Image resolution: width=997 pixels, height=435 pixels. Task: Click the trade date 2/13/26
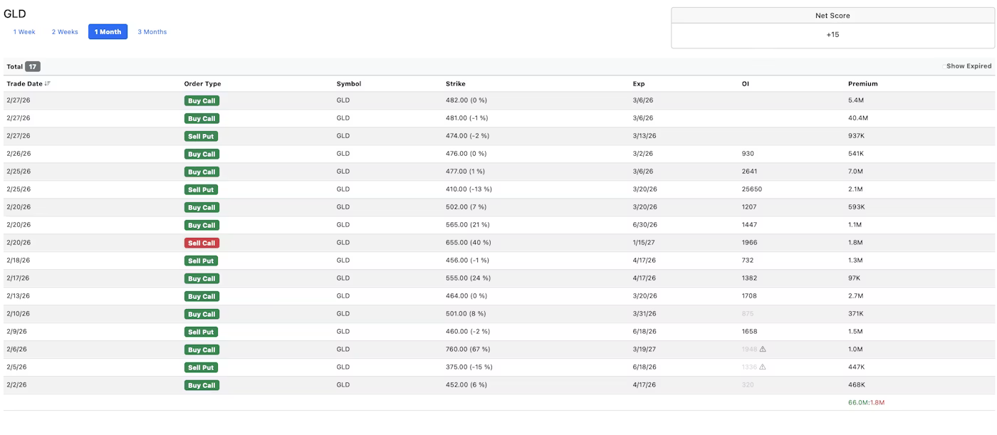click(19, 296)
